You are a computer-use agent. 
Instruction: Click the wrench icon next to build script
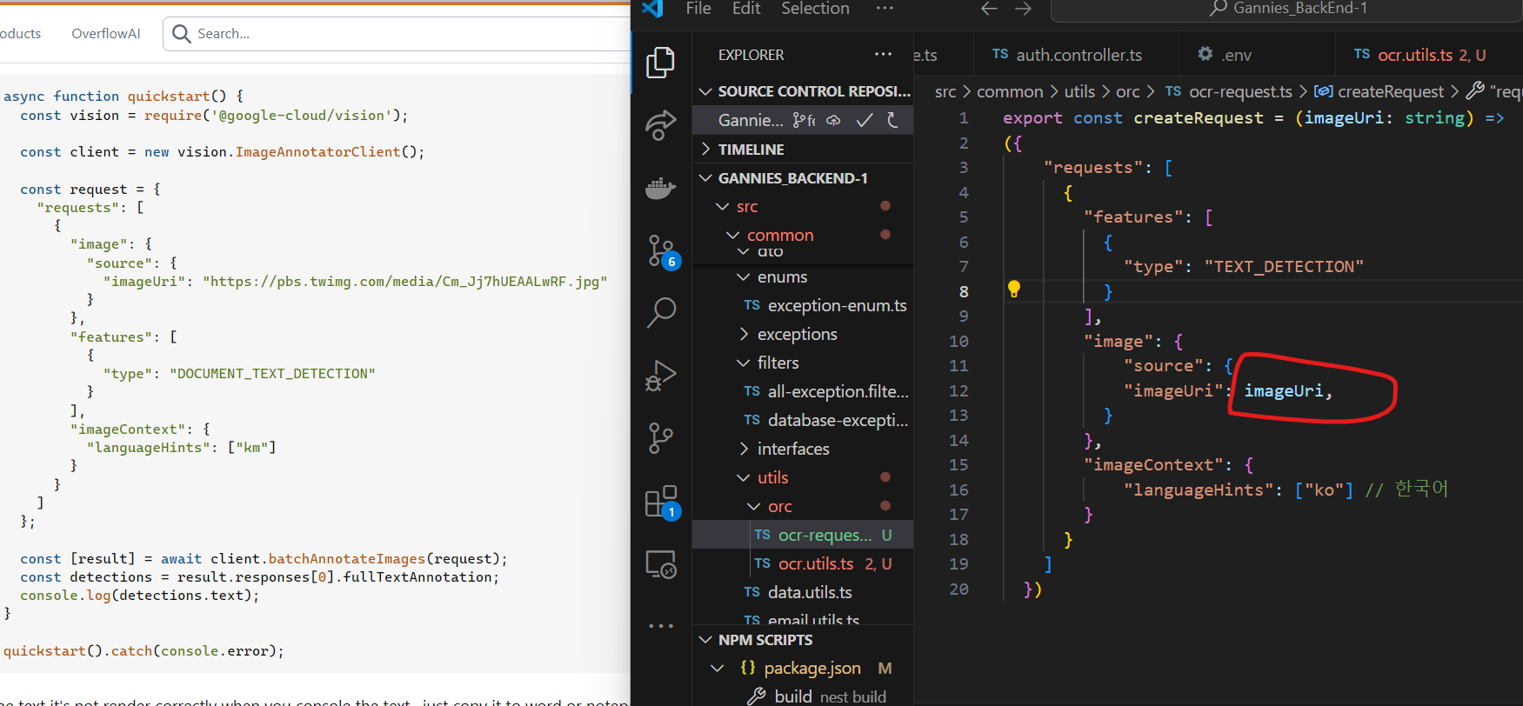tap(757, 696)
